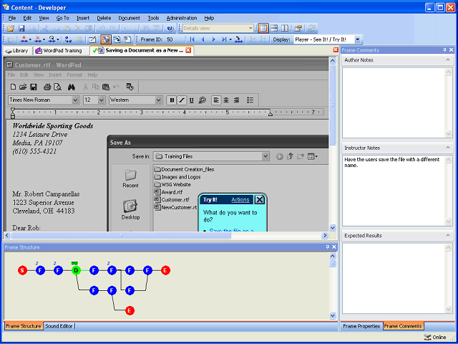Pin the Frame Comments pane

(445, 50)
